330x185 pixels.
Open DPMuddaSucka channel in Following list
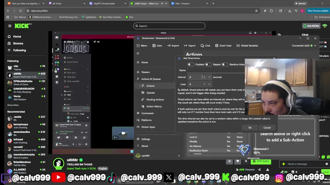(26, 83)
